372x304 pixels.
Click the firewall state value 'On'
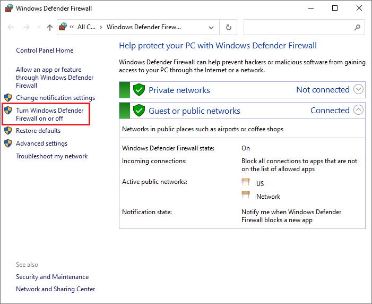point(246,148)
